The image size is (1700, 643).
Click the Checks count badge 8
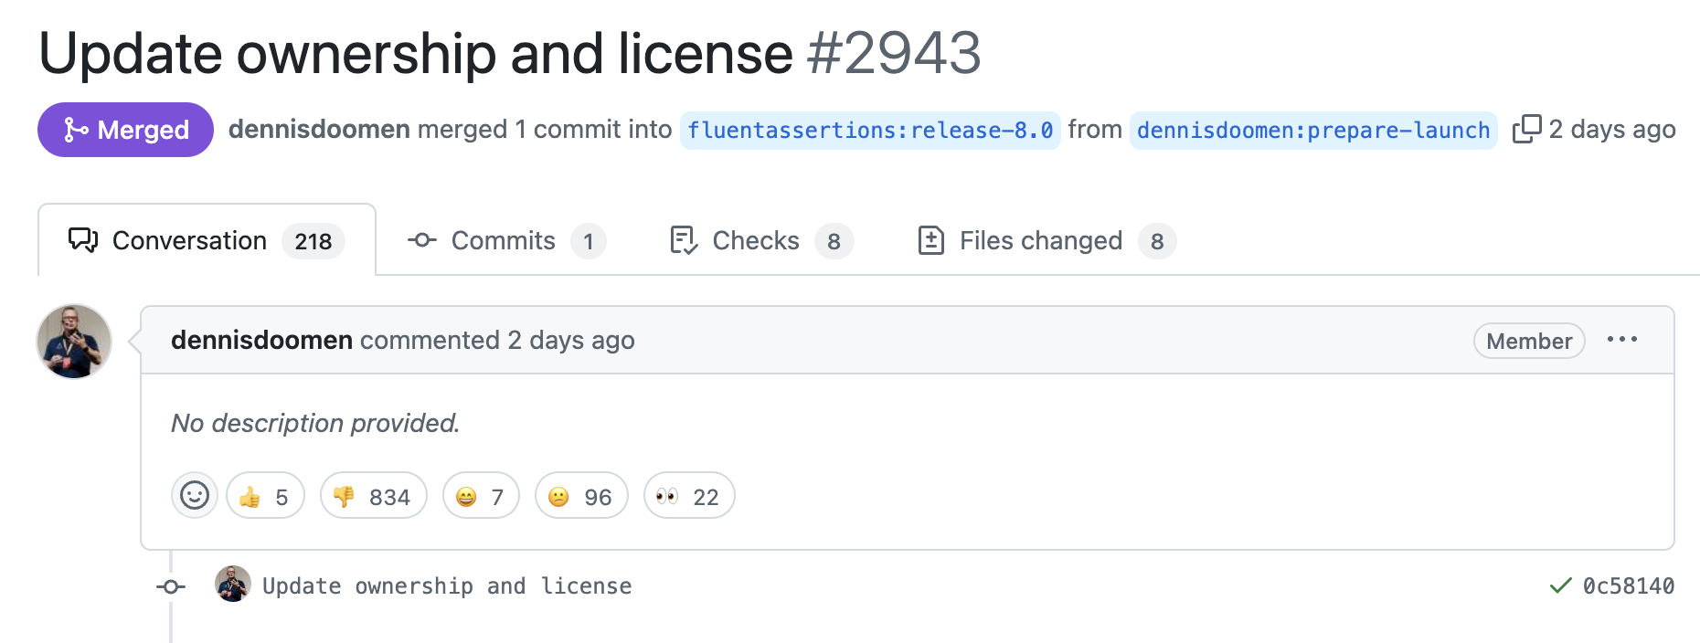pos(834,241)
